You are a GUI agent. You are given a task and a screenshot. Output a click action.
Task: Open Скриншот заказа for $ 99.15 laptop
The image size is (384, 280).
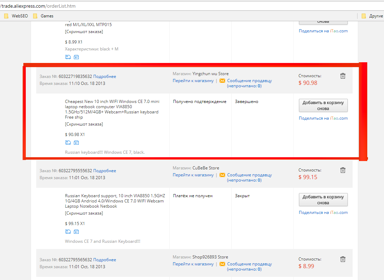(84, 213)
